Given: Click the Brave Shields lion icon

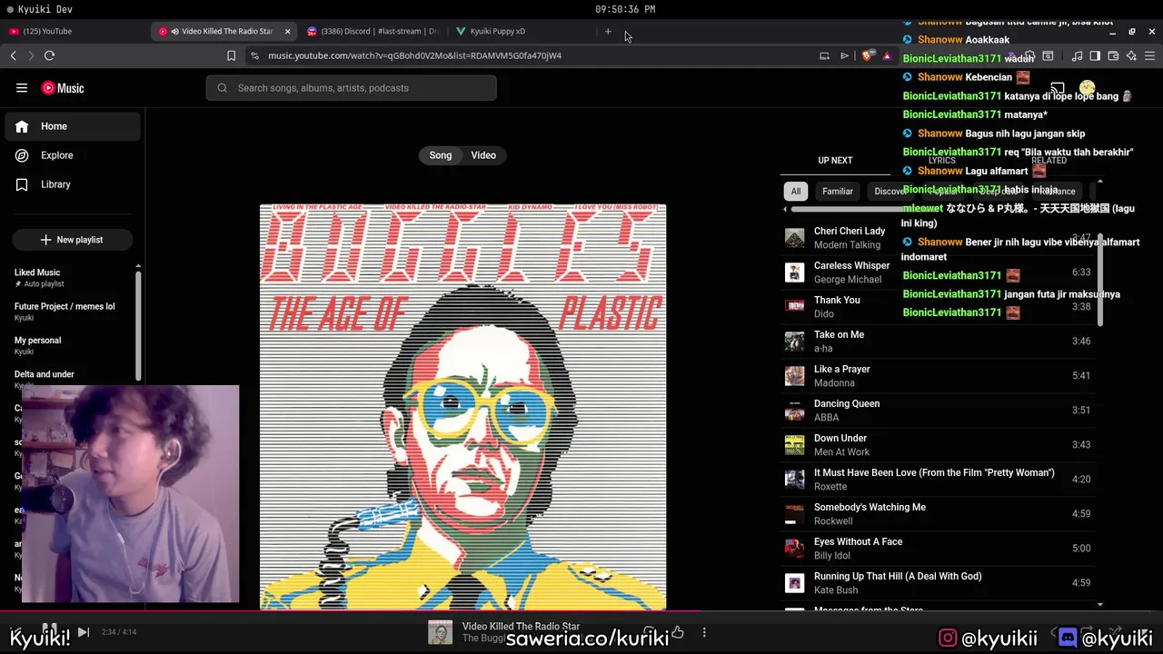Looking at the screenshot, I should (x=867, y=55).
